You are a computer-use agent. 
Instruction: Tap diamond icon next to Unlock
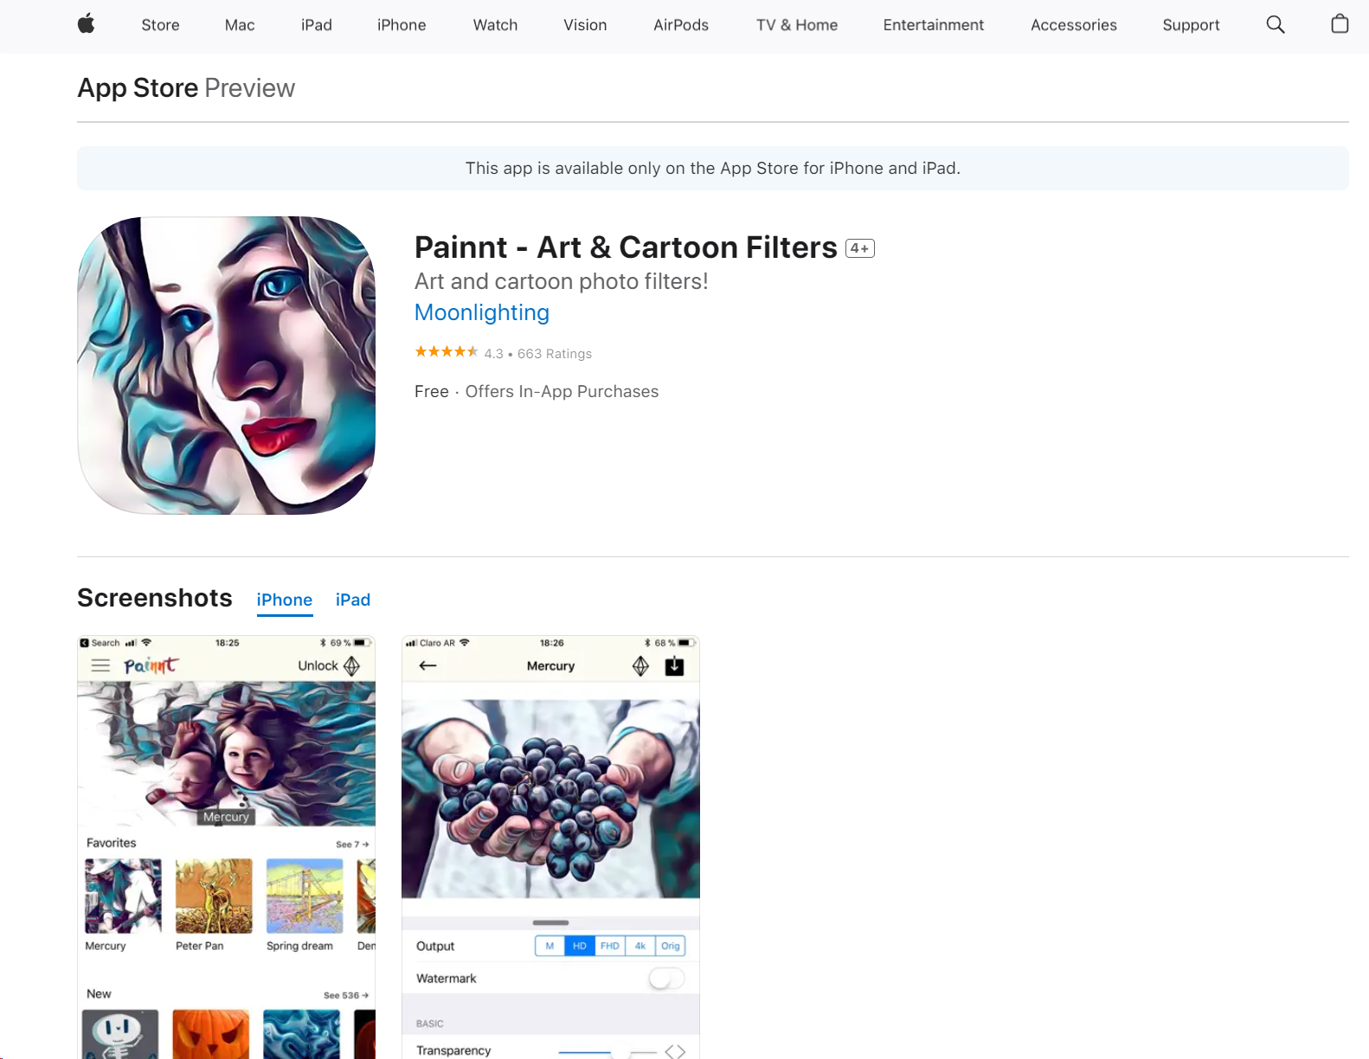(x=351, y=665)
